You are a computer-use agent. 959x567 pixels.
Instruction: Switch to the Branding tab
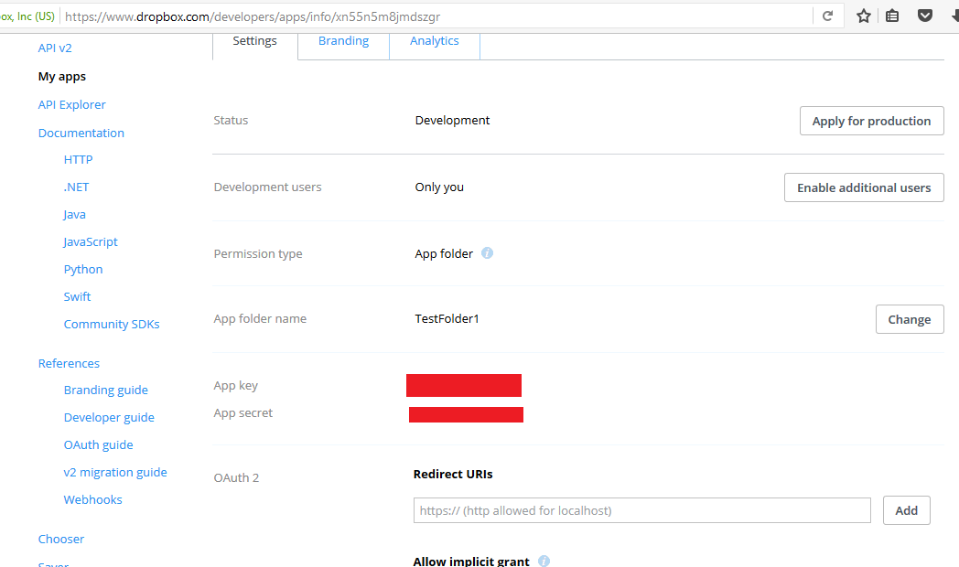coord(343,40)
